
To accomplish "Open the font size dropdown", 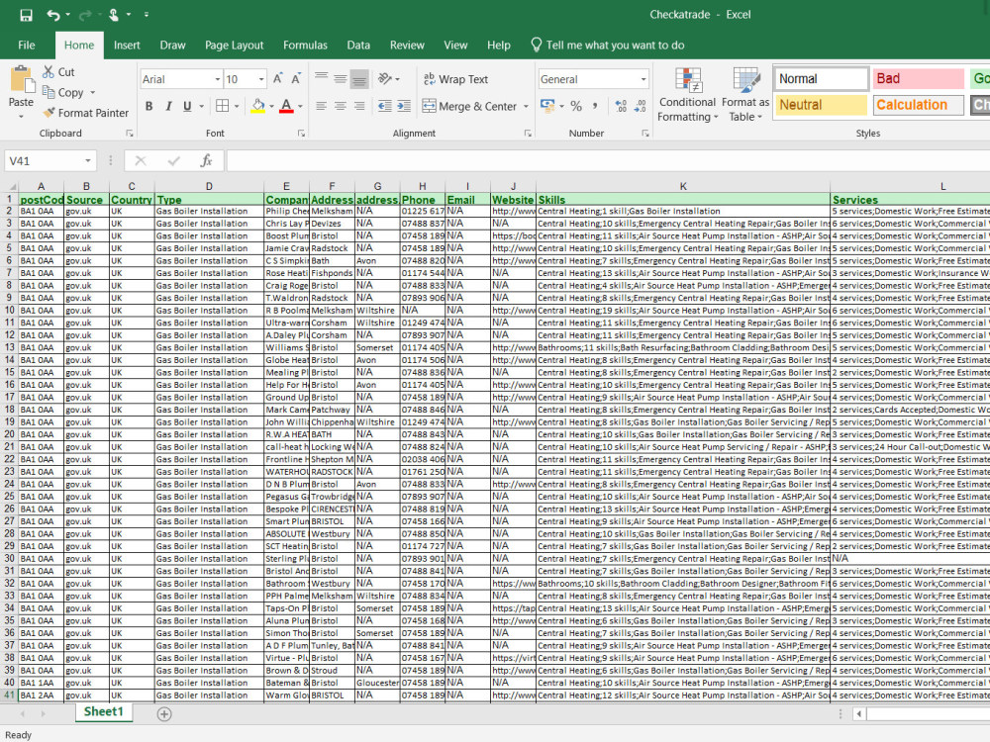I will pyautogui.click(x=261, y=79).
